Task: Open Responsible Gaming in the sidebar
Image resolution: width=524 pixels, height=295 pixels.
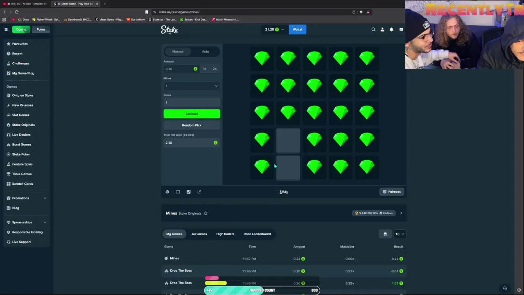Action: tap(26, 232)
